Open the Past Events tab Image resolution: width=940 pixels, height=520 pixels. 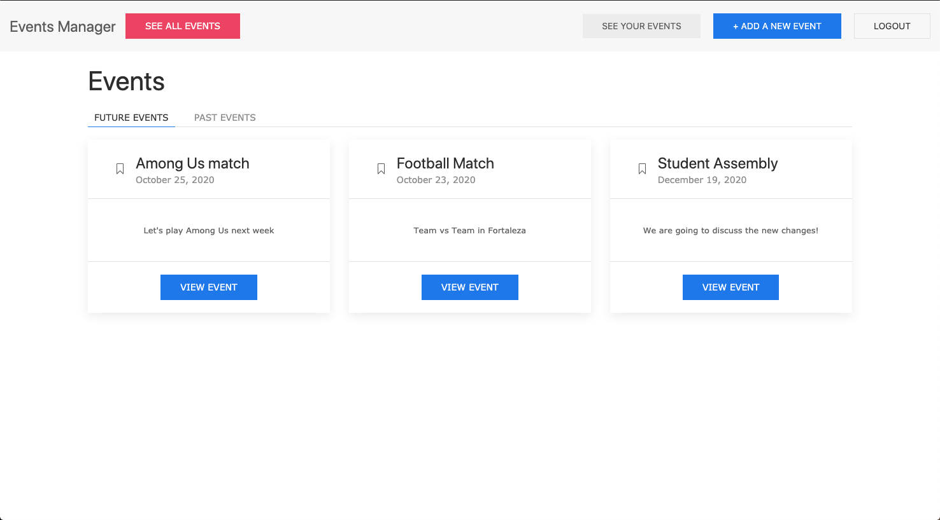[x=225, y=118]
